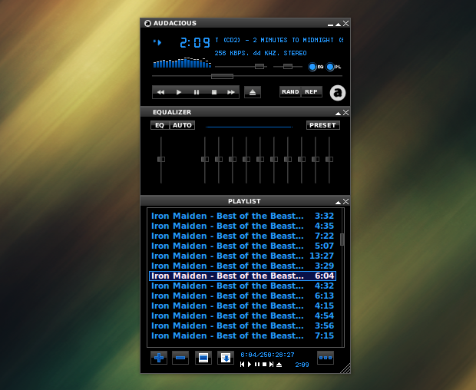Click the mini Next button in playlist footer
The width and height of the screenshot is (476, 390).
(271, 365)
